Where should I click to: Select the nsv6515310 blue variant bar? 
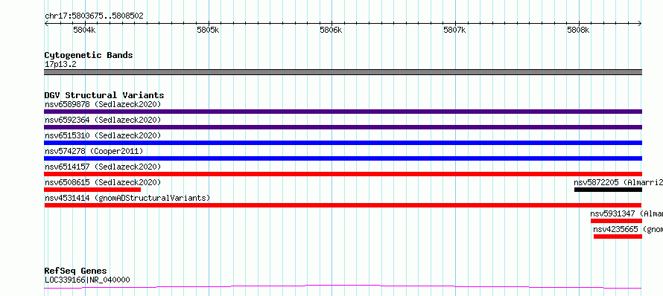pyautogui.click(x=343, y=143)
